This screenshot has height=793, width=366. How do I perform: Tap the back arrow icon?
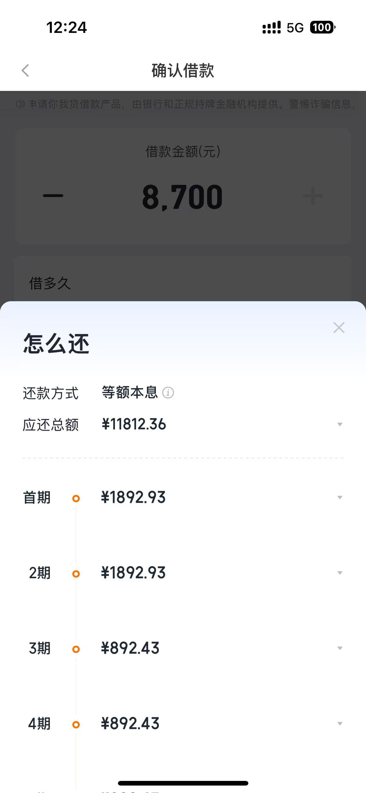pyautogui.click(x=25, y=71)
